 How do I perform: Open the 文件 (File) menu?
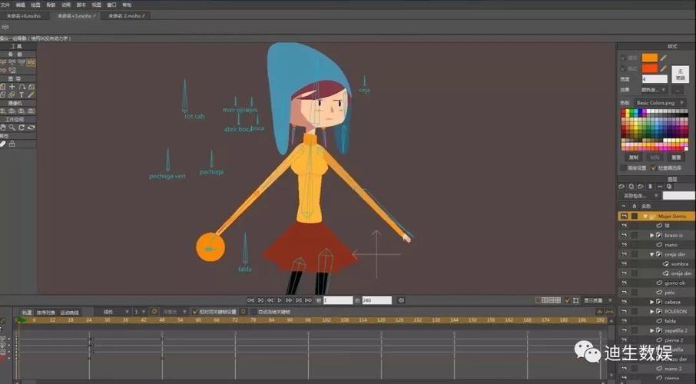tap(5, 5)
